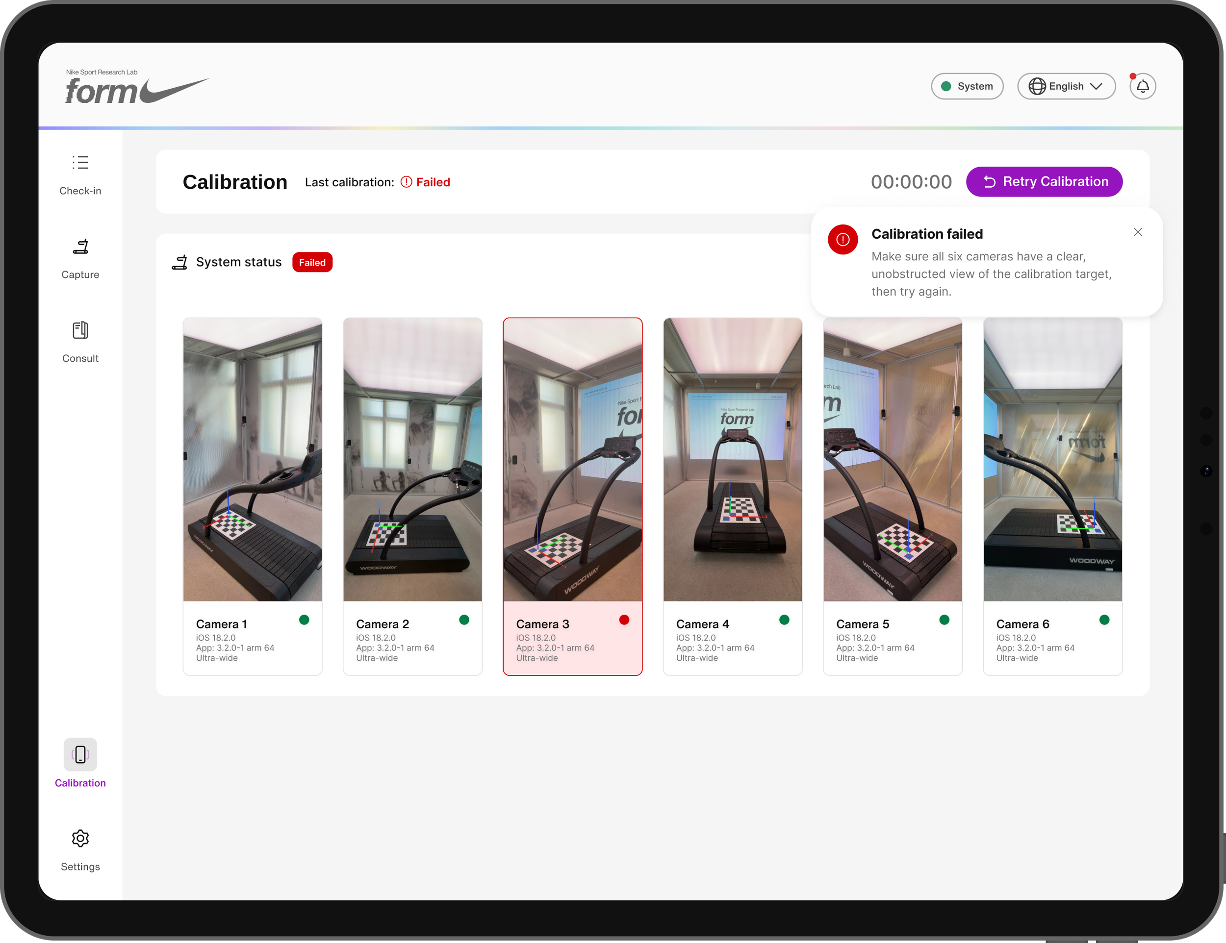
Task: Open the Consult book icon
Action: [80, 330]
